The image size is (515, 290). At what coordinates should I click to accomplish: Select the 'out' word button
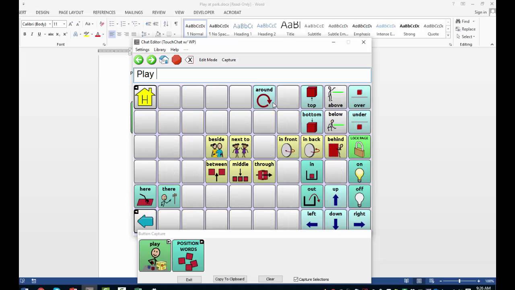pos(312,197)
